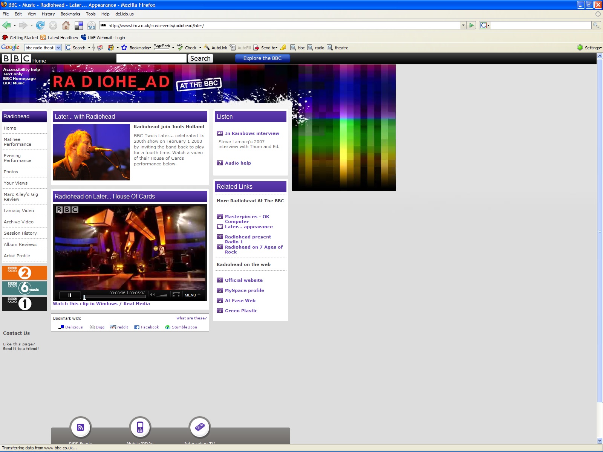Click the Stop loading icon
Viewport: 603px width, 452px height.
point(53,25)
